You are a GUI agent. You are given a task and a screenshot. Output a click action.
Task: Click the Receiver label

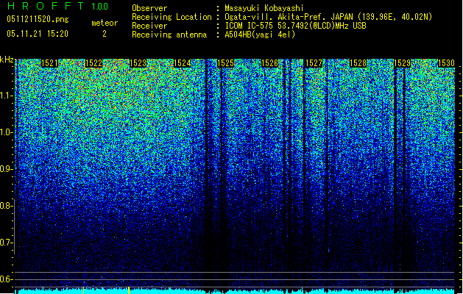[x=149, y=26]
